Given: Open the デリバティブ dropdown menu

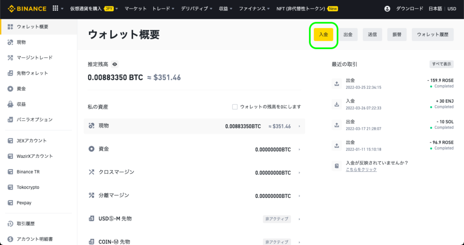Looking at the screenshot, I should [x=197, y=9].
